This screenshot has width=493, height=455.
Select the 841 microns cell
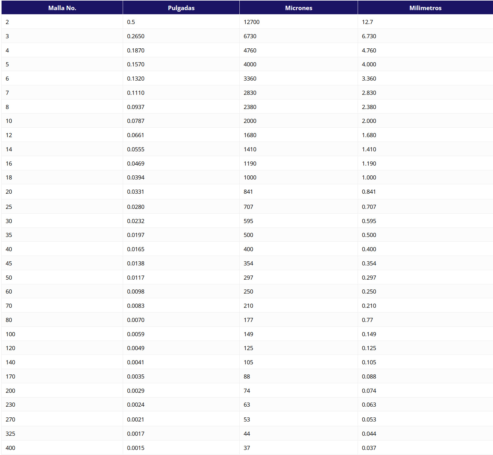(248, 192)
